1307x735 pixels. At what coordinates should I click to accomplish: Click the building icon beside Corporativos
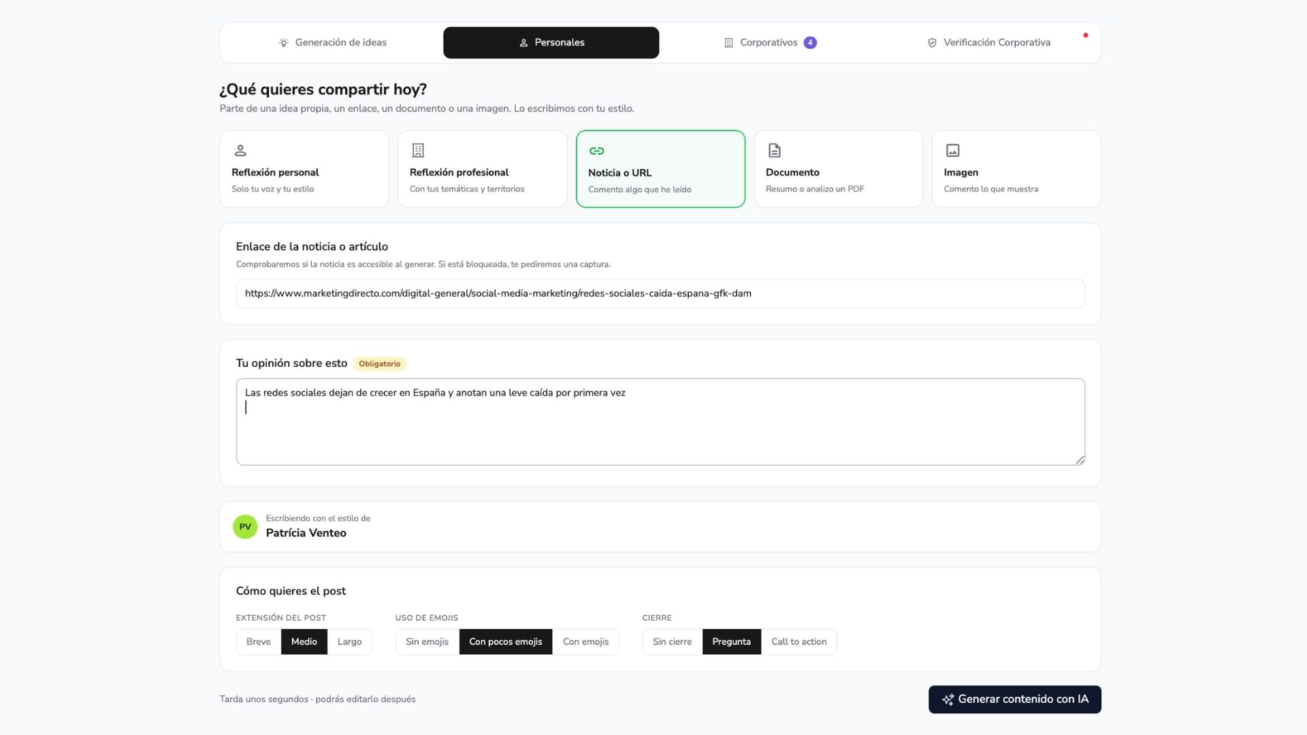click(728, 43)
